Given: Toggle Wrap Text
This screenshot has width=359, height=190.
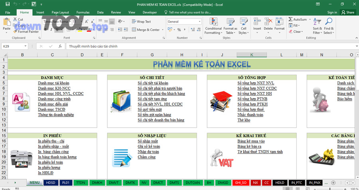Looking at the screenshot, I should point(141,22).
